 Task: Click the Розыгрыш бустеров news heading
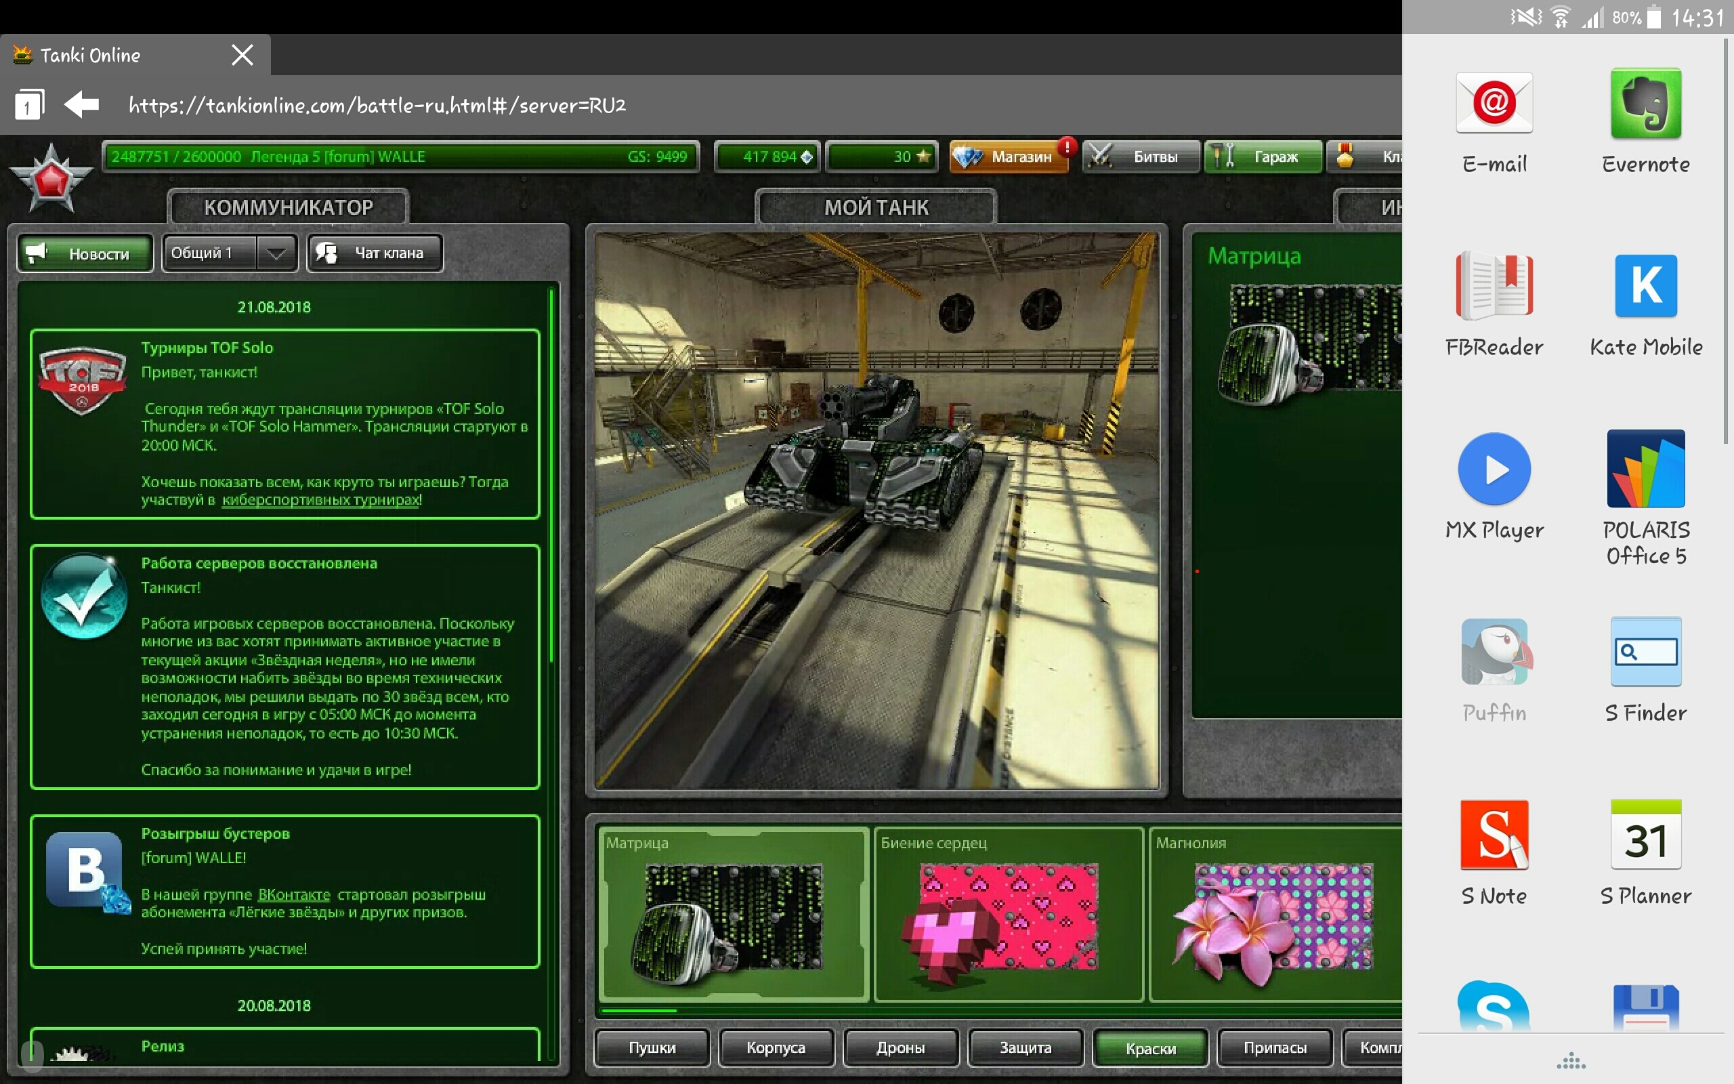click(x=215, y=834)
